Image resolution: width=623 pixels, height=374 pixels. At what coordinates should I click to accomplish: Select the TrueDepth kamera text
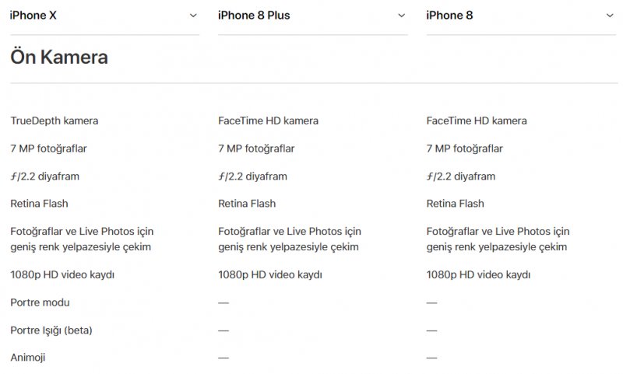pyautogui.click(x=55, y=121)
